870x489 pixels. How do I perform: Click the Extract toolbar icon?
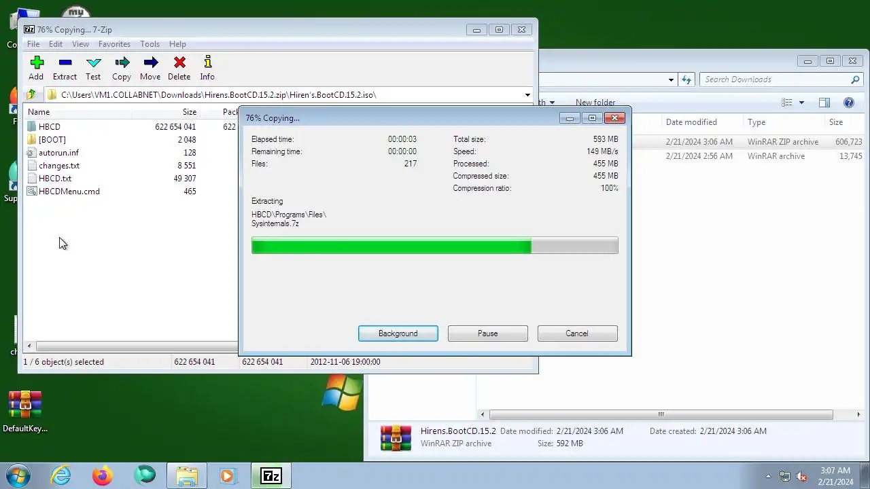tap(65, 63)
